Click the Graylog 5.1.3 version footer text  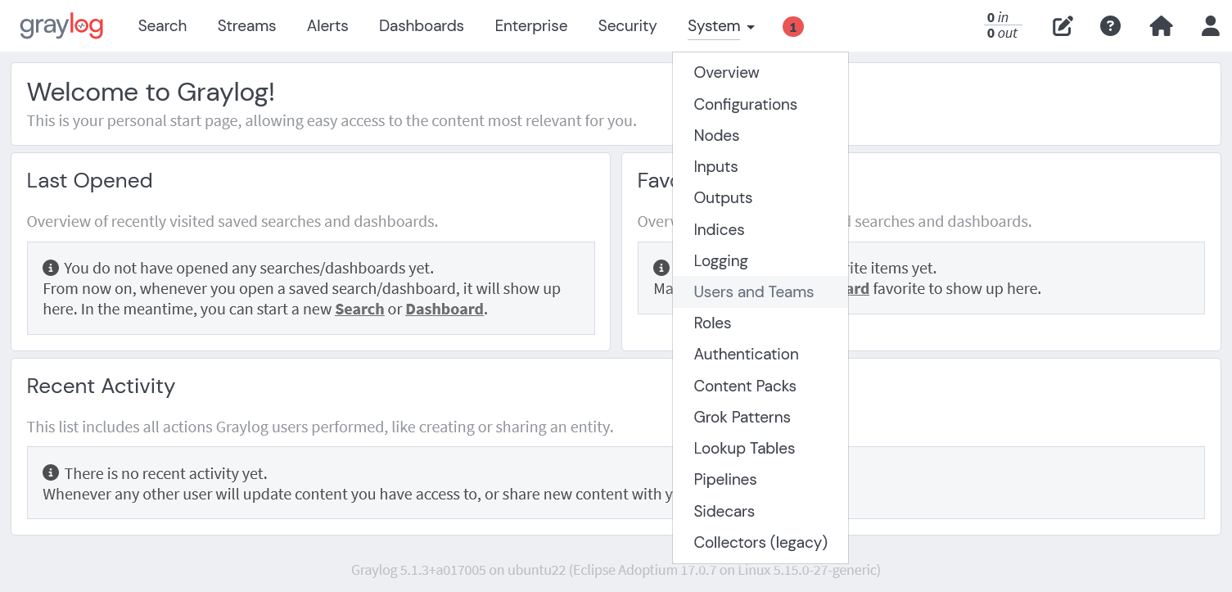click(x=616, y=570)
